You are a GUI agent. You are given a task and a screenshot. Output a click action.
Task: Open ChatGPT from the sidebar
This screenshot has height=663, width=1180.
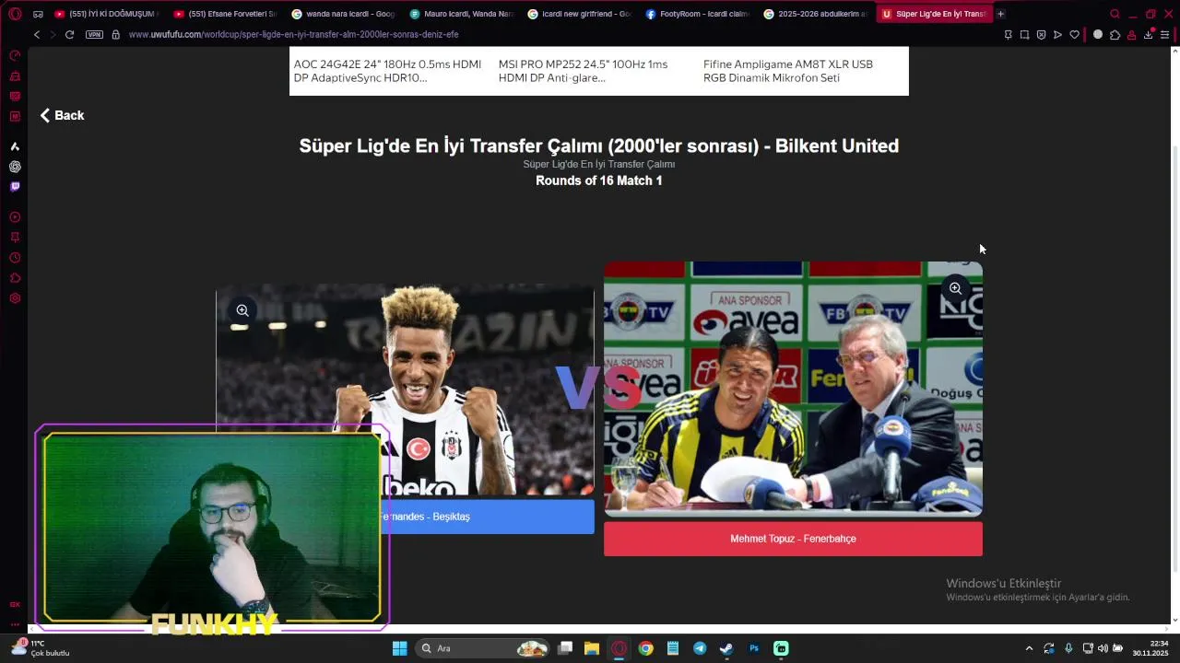tap(15, 167)
